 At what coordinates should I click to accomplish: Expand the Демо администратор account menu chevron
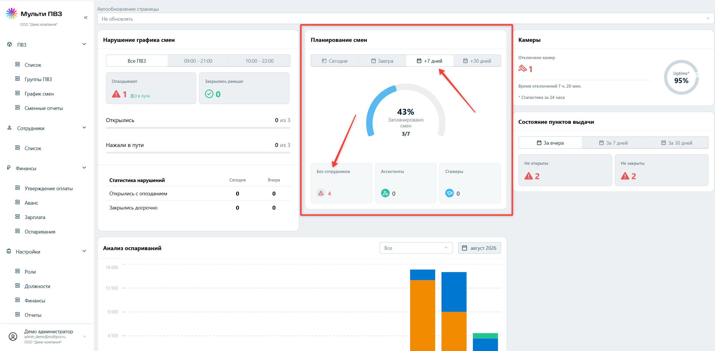(x=84, y=336)
